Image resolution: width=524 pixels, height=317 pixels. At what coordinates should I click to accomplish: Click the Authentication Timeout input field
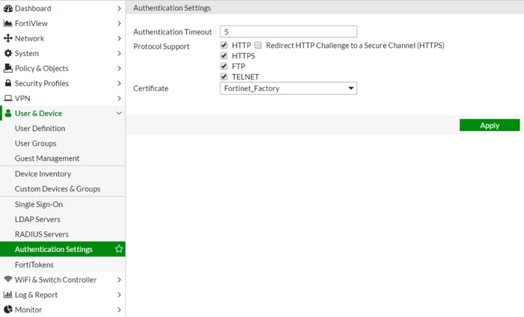pyautogui.click(x=288, y=31)
